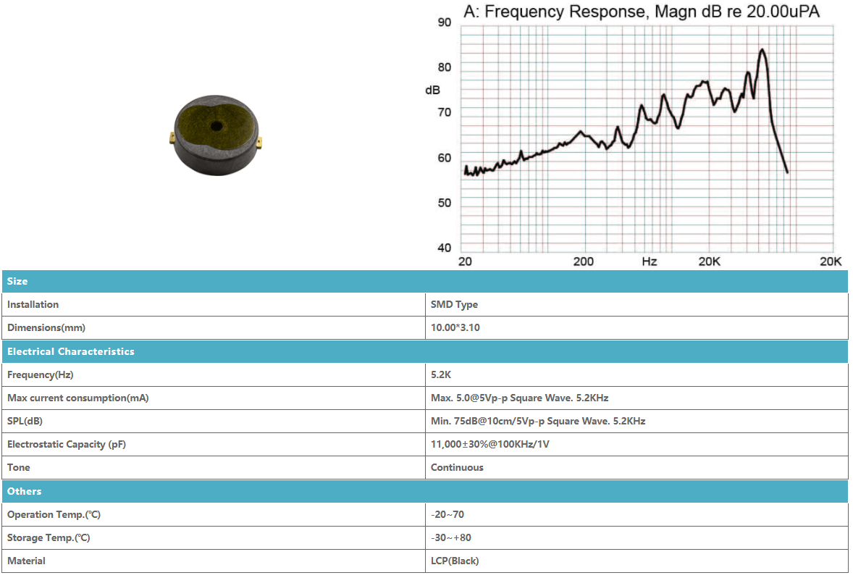Select the 'Continuous' tone value

pyautogui.click(x=457, y=467)
